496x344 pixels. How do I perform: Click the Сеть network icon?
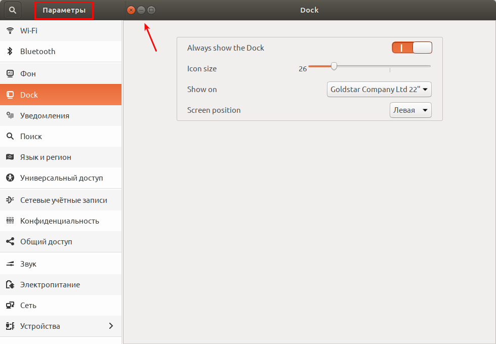pos(10,305)
